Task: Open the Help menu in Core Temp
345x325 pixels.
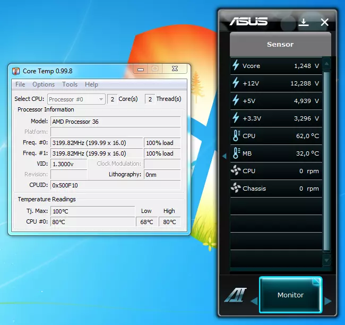Action: (91, 84)
